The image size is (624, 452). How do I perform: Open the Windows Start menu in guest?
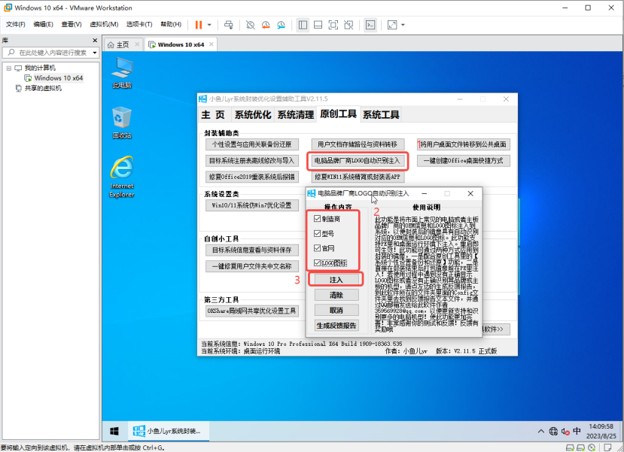(114, 432)
